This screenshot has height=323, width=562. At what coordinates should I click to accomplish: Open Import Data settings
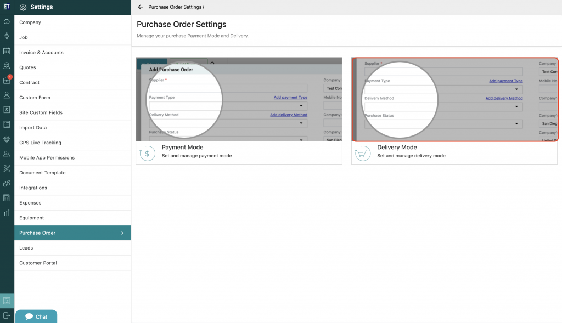(73, 127)
